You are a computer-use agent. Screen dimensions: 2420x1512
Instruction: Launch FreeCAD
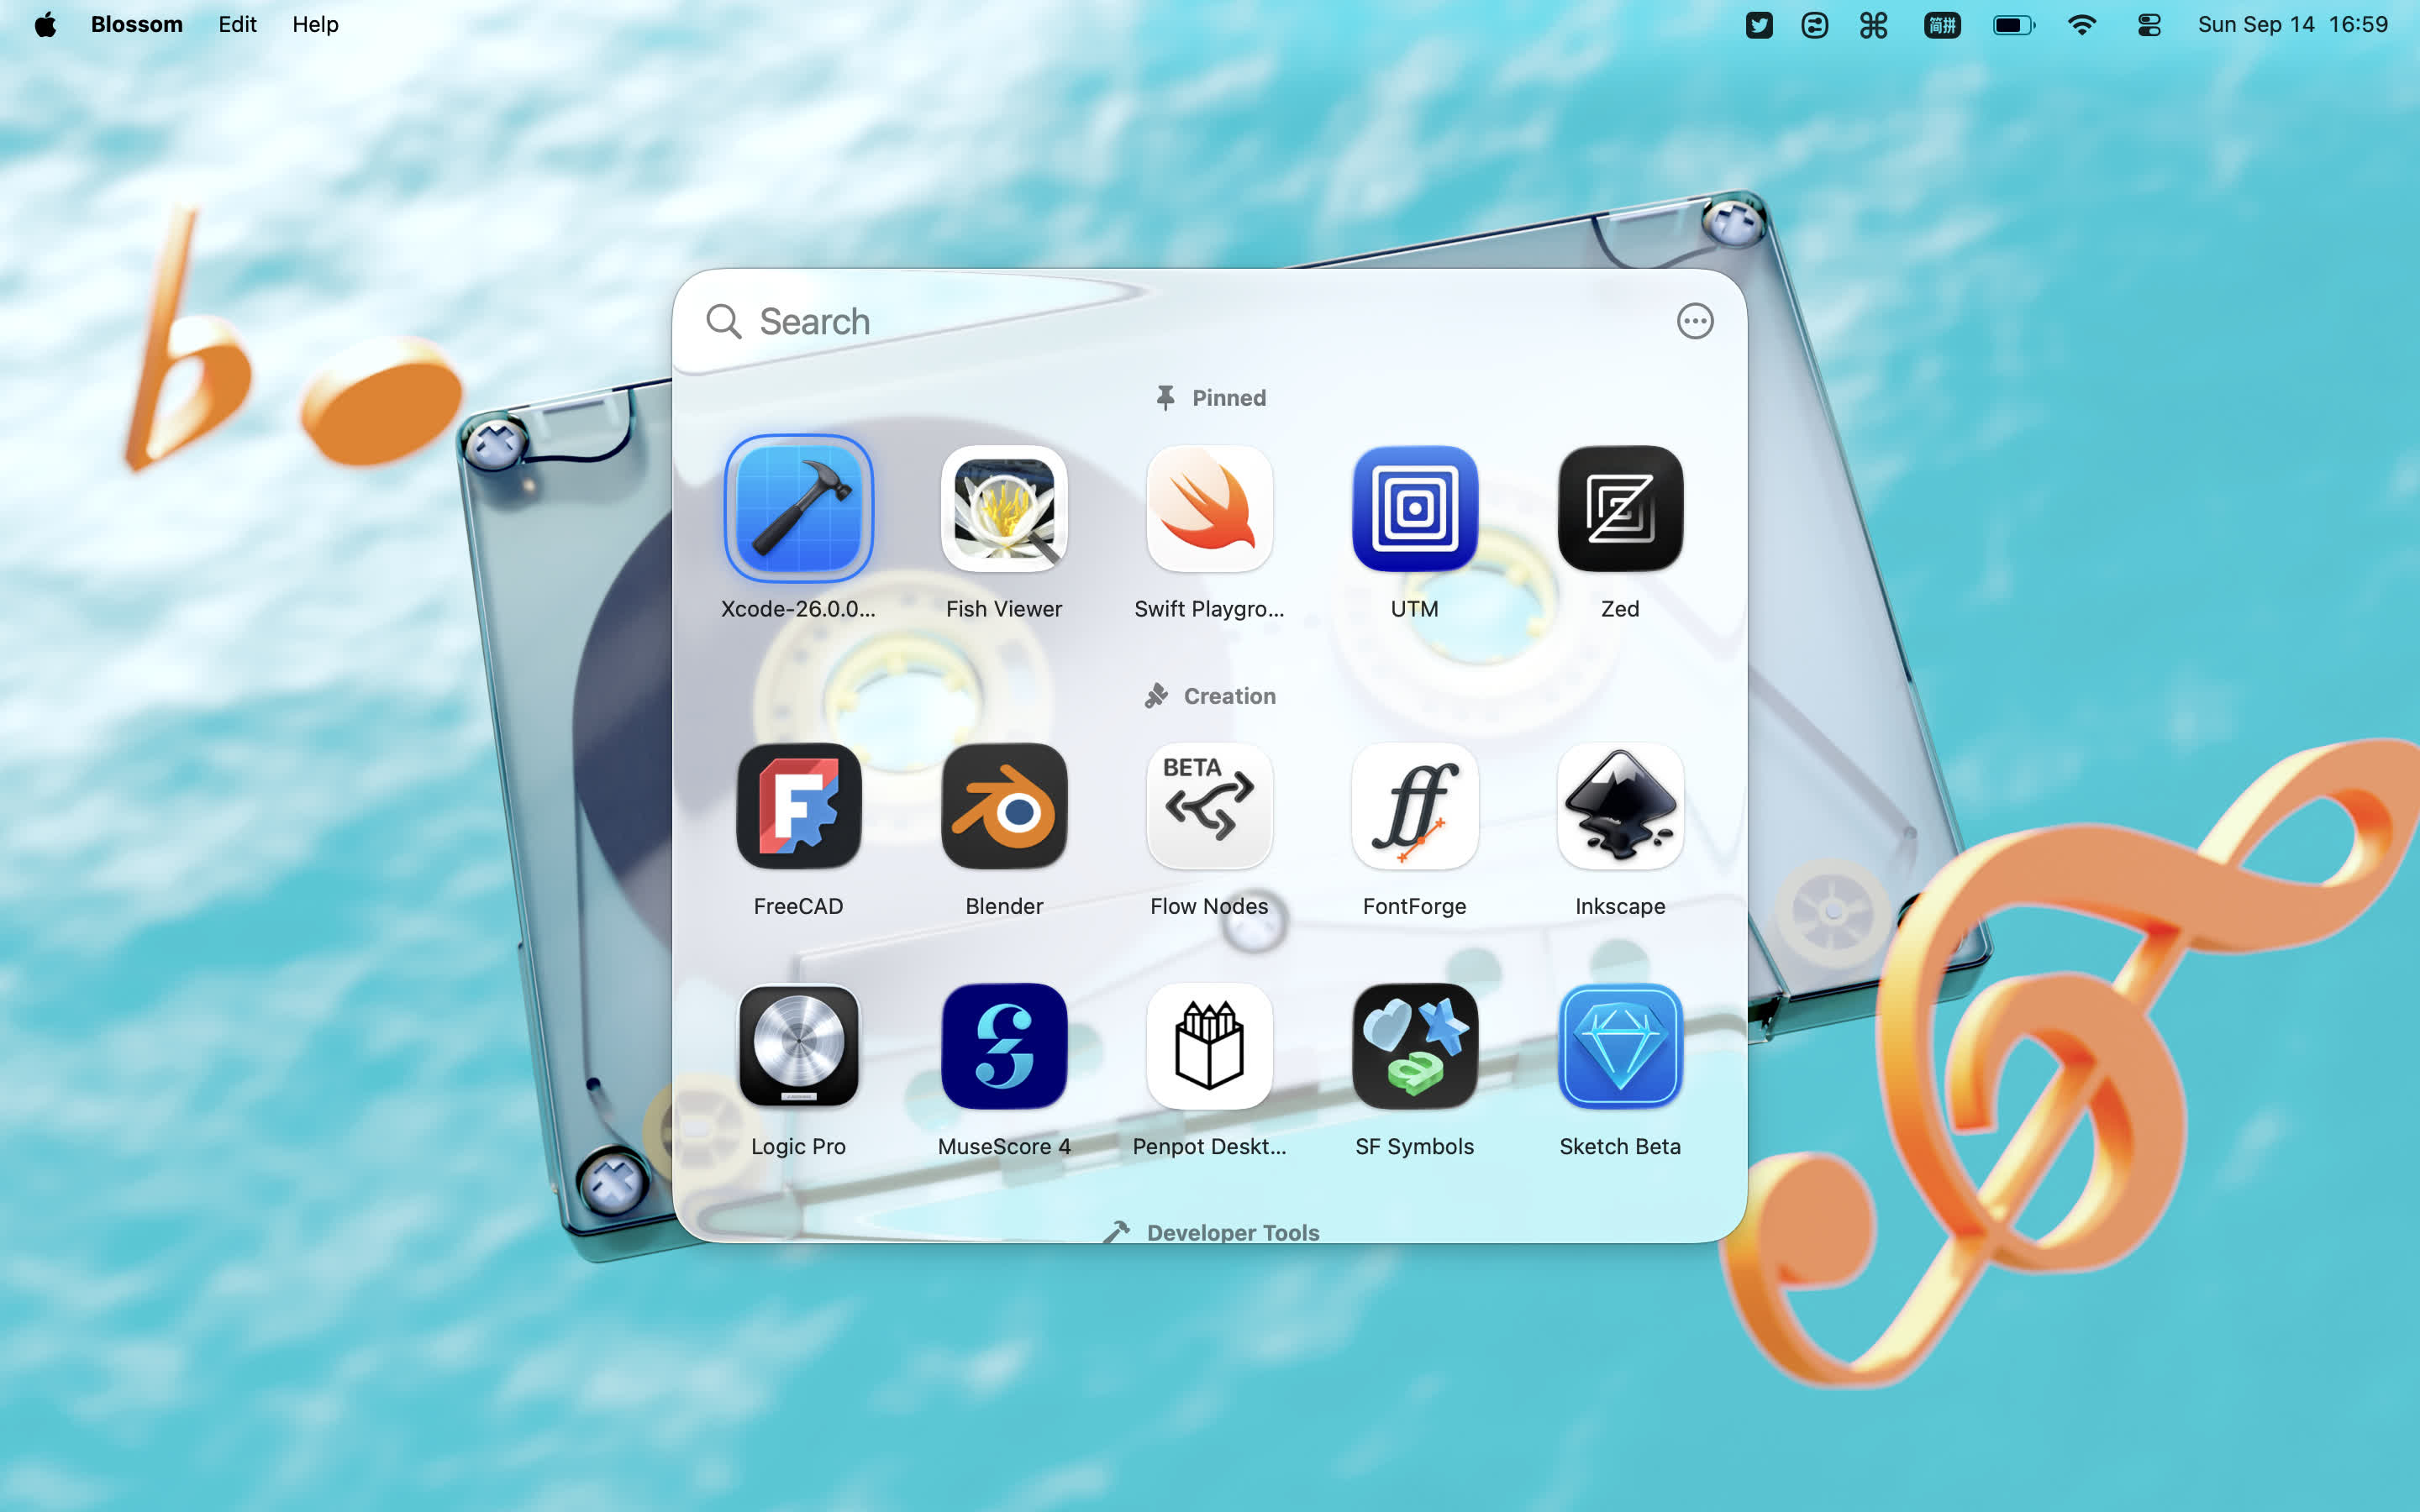799,806
